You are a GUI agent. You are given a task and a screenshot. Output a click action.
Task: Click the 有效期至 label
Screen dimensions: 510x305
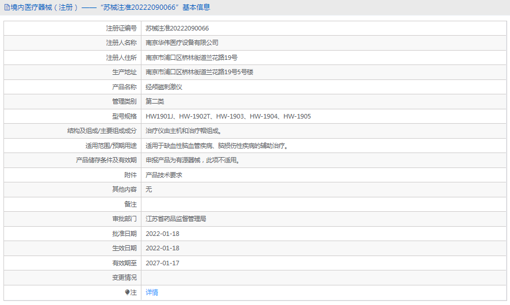(x=125, y=263)
